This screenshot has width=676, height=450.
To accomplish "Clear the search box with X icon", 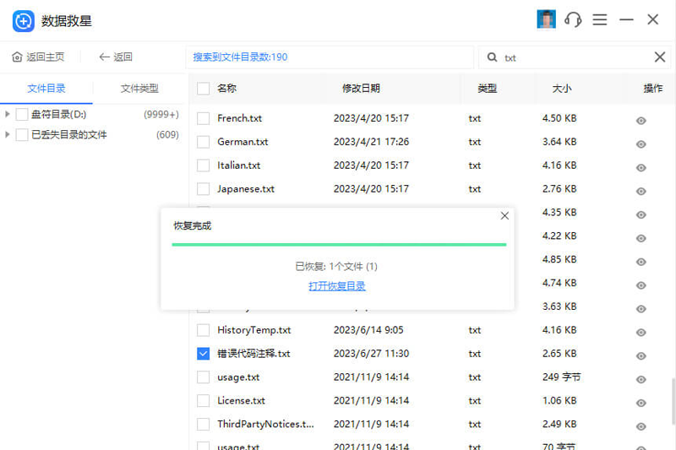I will click(660, 57).
